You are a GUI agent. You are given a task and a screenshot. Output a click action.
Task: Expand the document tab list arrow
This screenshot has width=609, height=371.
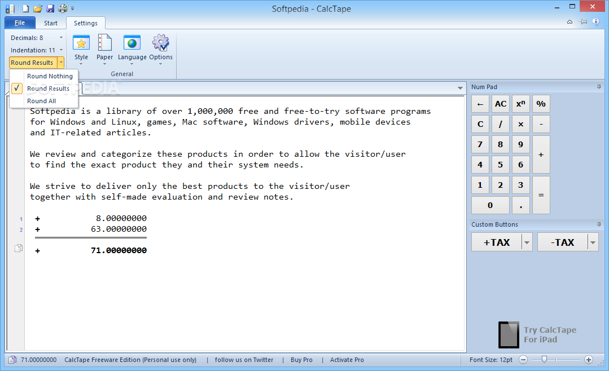[460, 88]
